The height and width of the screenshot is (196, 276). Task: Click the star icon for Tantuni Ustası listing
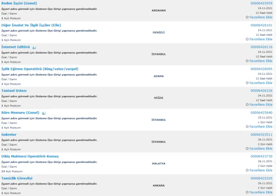coord(247,105)
